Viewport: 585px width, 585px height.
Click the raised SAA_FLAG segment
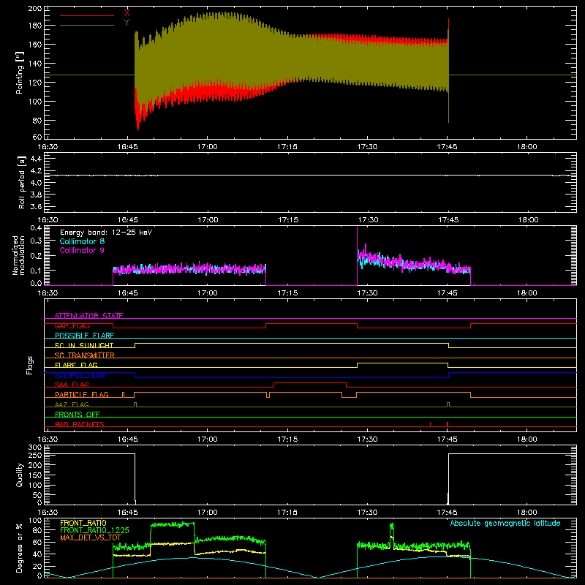(310, 382)
